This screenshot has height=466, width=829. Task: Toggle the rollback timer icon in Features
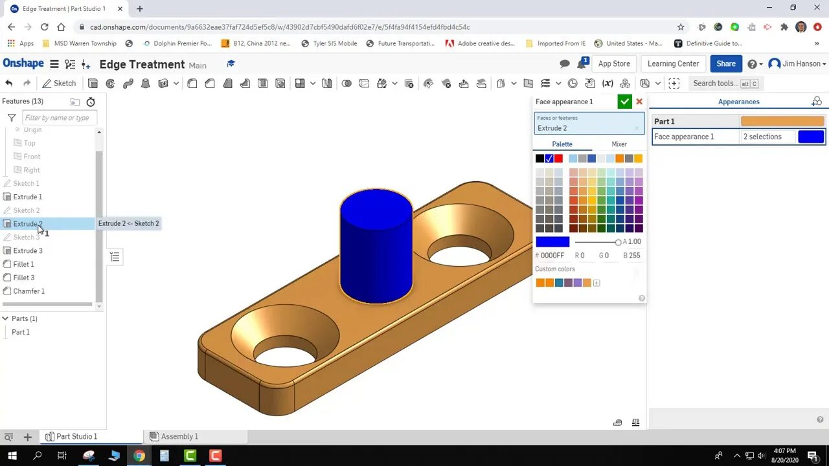(x=91, y=102)
